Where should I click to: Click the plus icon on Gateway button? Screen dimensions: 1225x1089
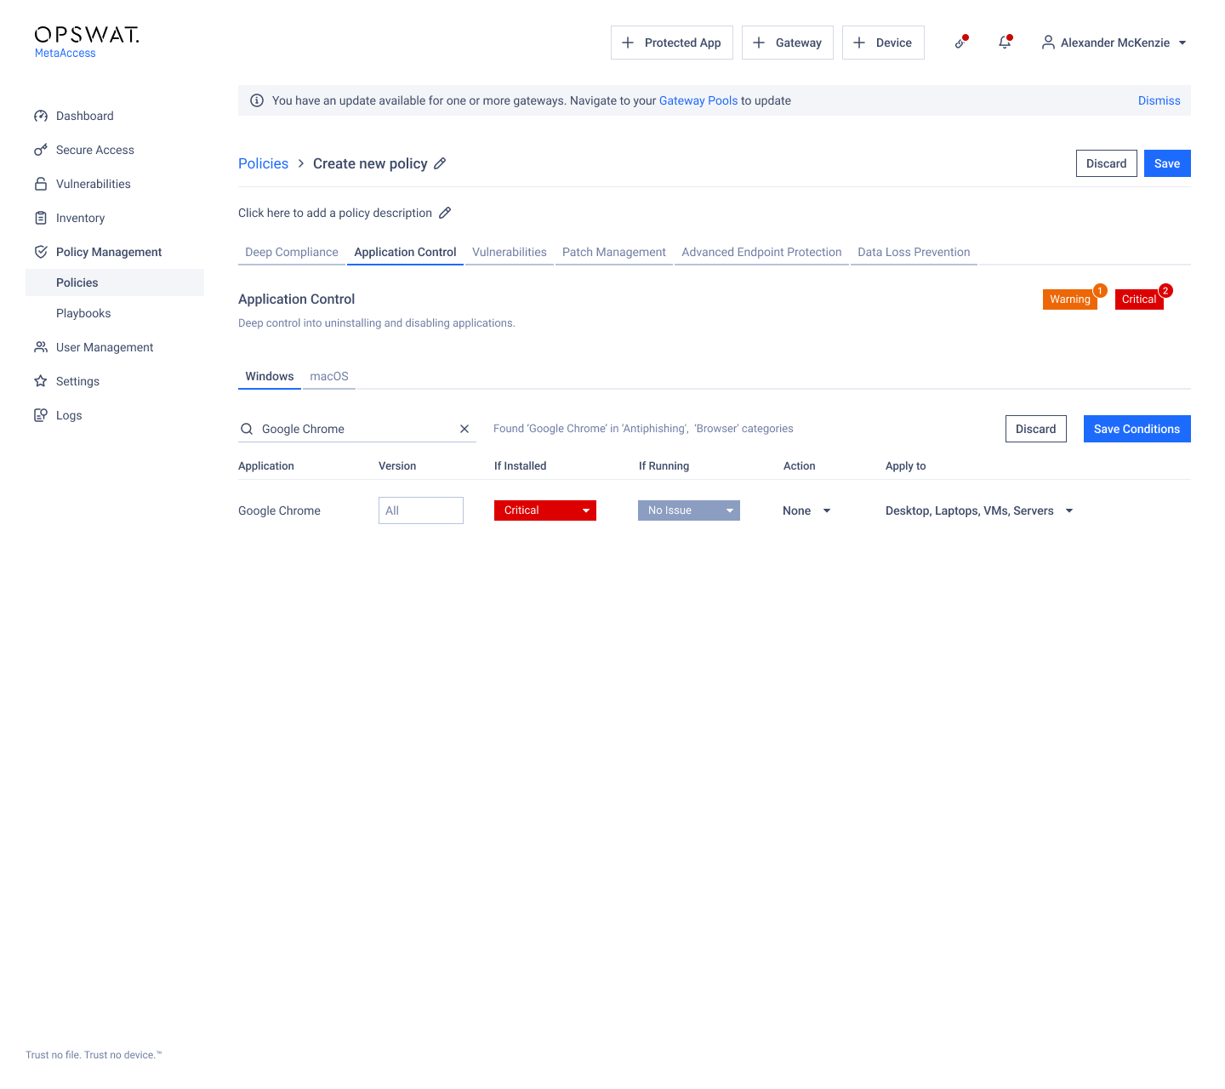759,43
